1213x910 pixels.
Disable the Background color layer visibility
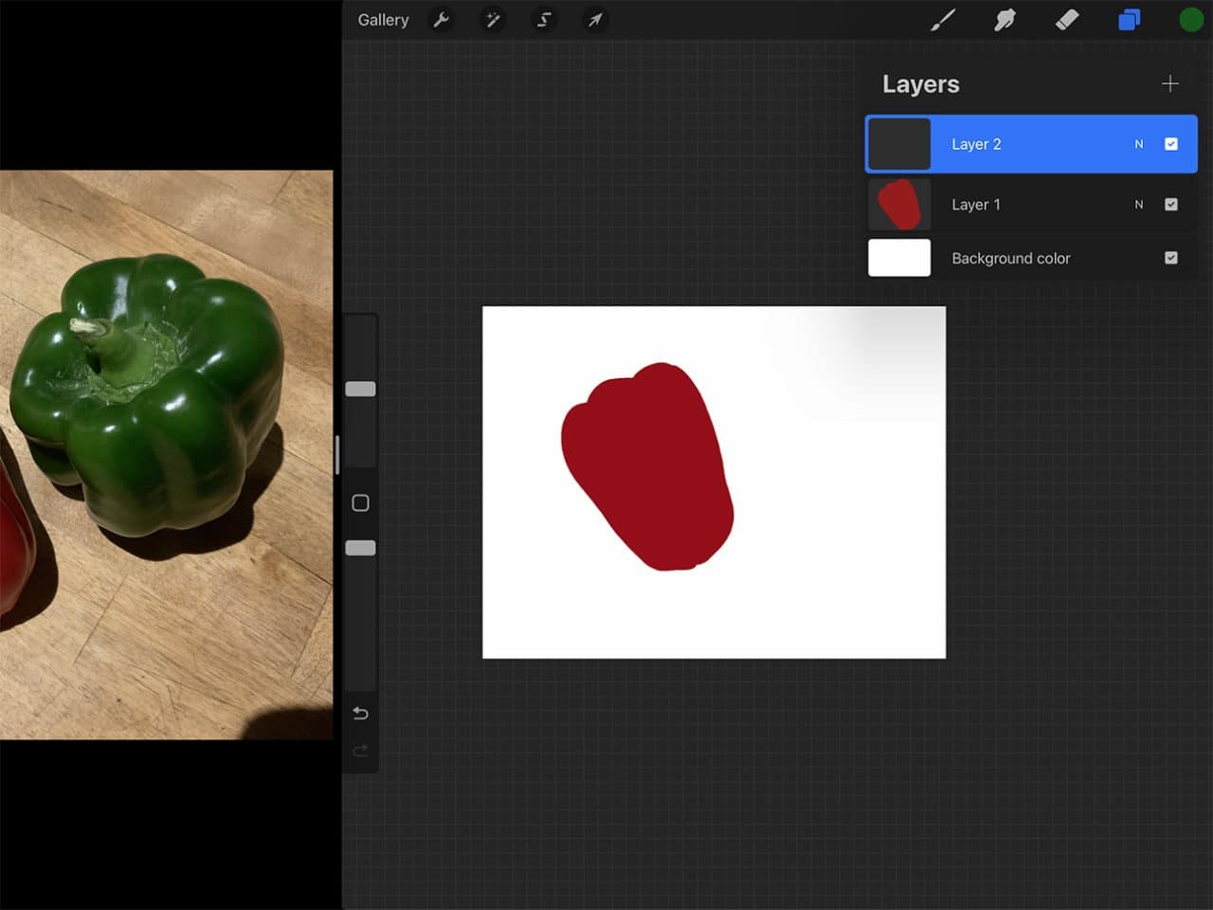(x=1171, y=257)
